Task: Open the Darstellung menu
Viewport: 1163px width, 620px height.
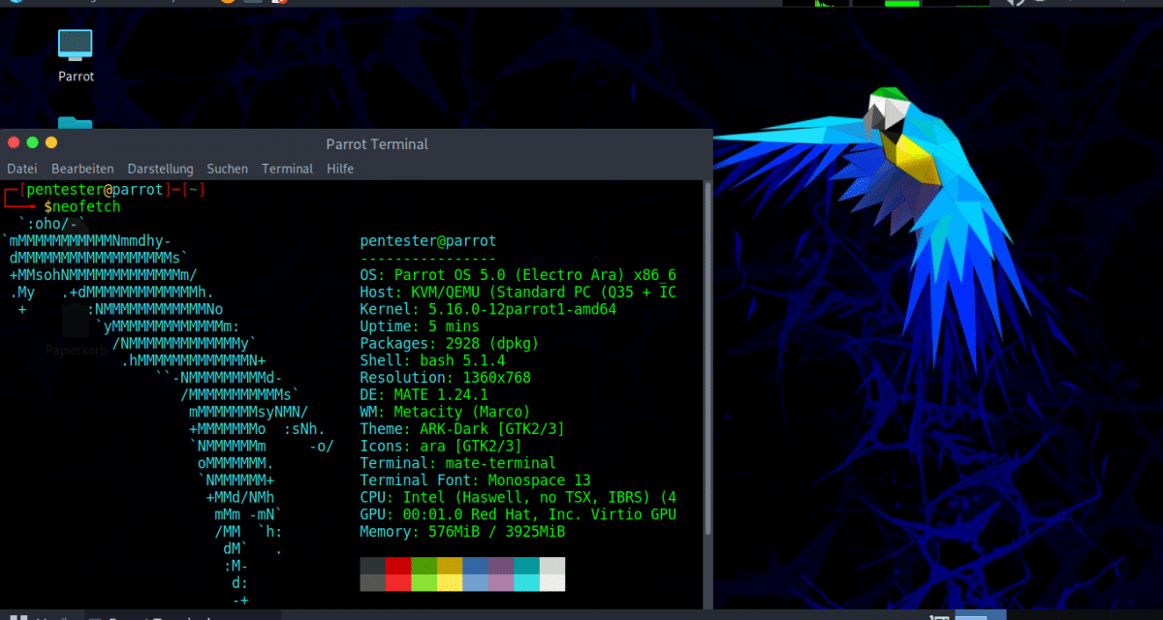Action: [x=160, y=169]
